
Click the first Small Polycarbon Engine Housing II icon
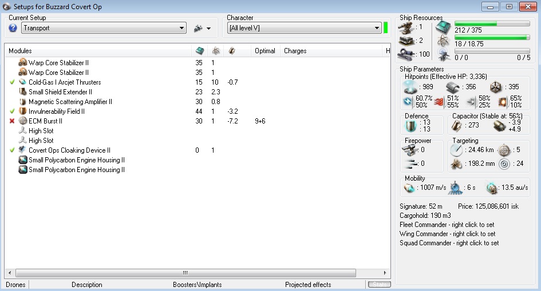coord(23,160)
